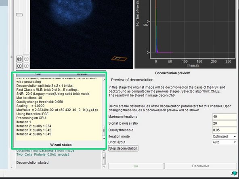This screenshot has height=179, width=239.
Task: Click the 'Iteration 4: quality 1.045' log line
Action: (x=34, y=134)
